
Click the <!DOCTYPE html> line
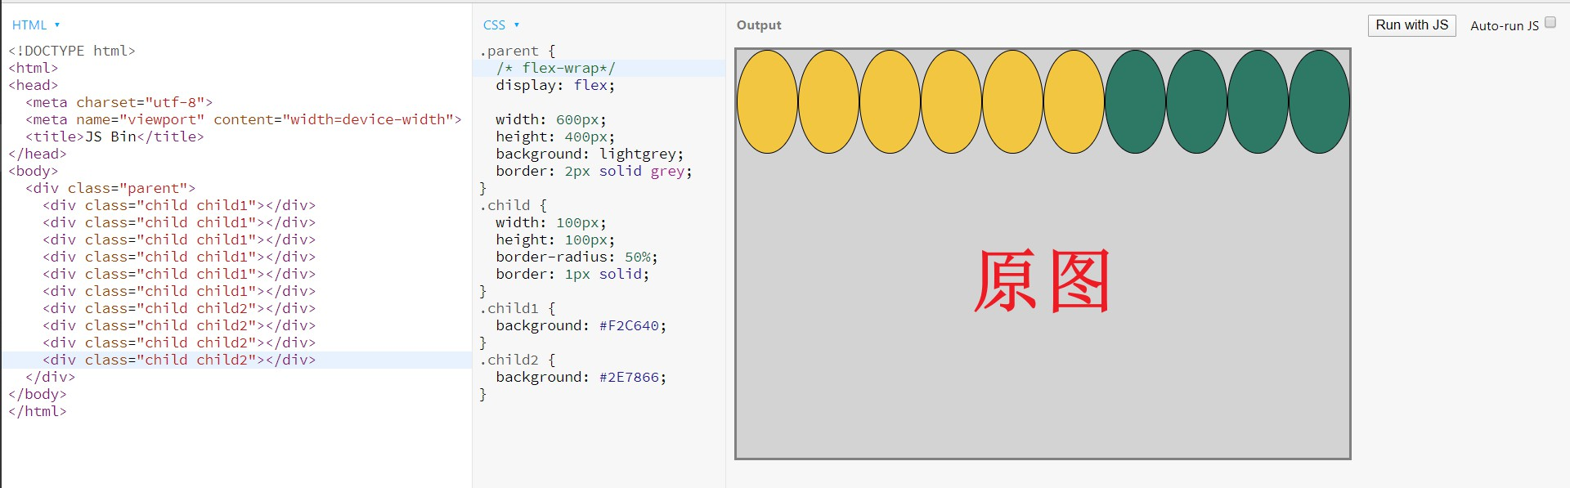(72, 51)
